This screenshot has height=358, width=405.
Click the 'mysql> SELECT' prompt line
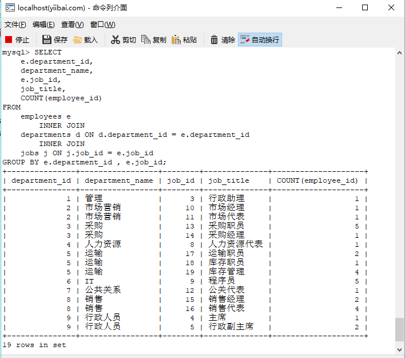tap(32, 52)
